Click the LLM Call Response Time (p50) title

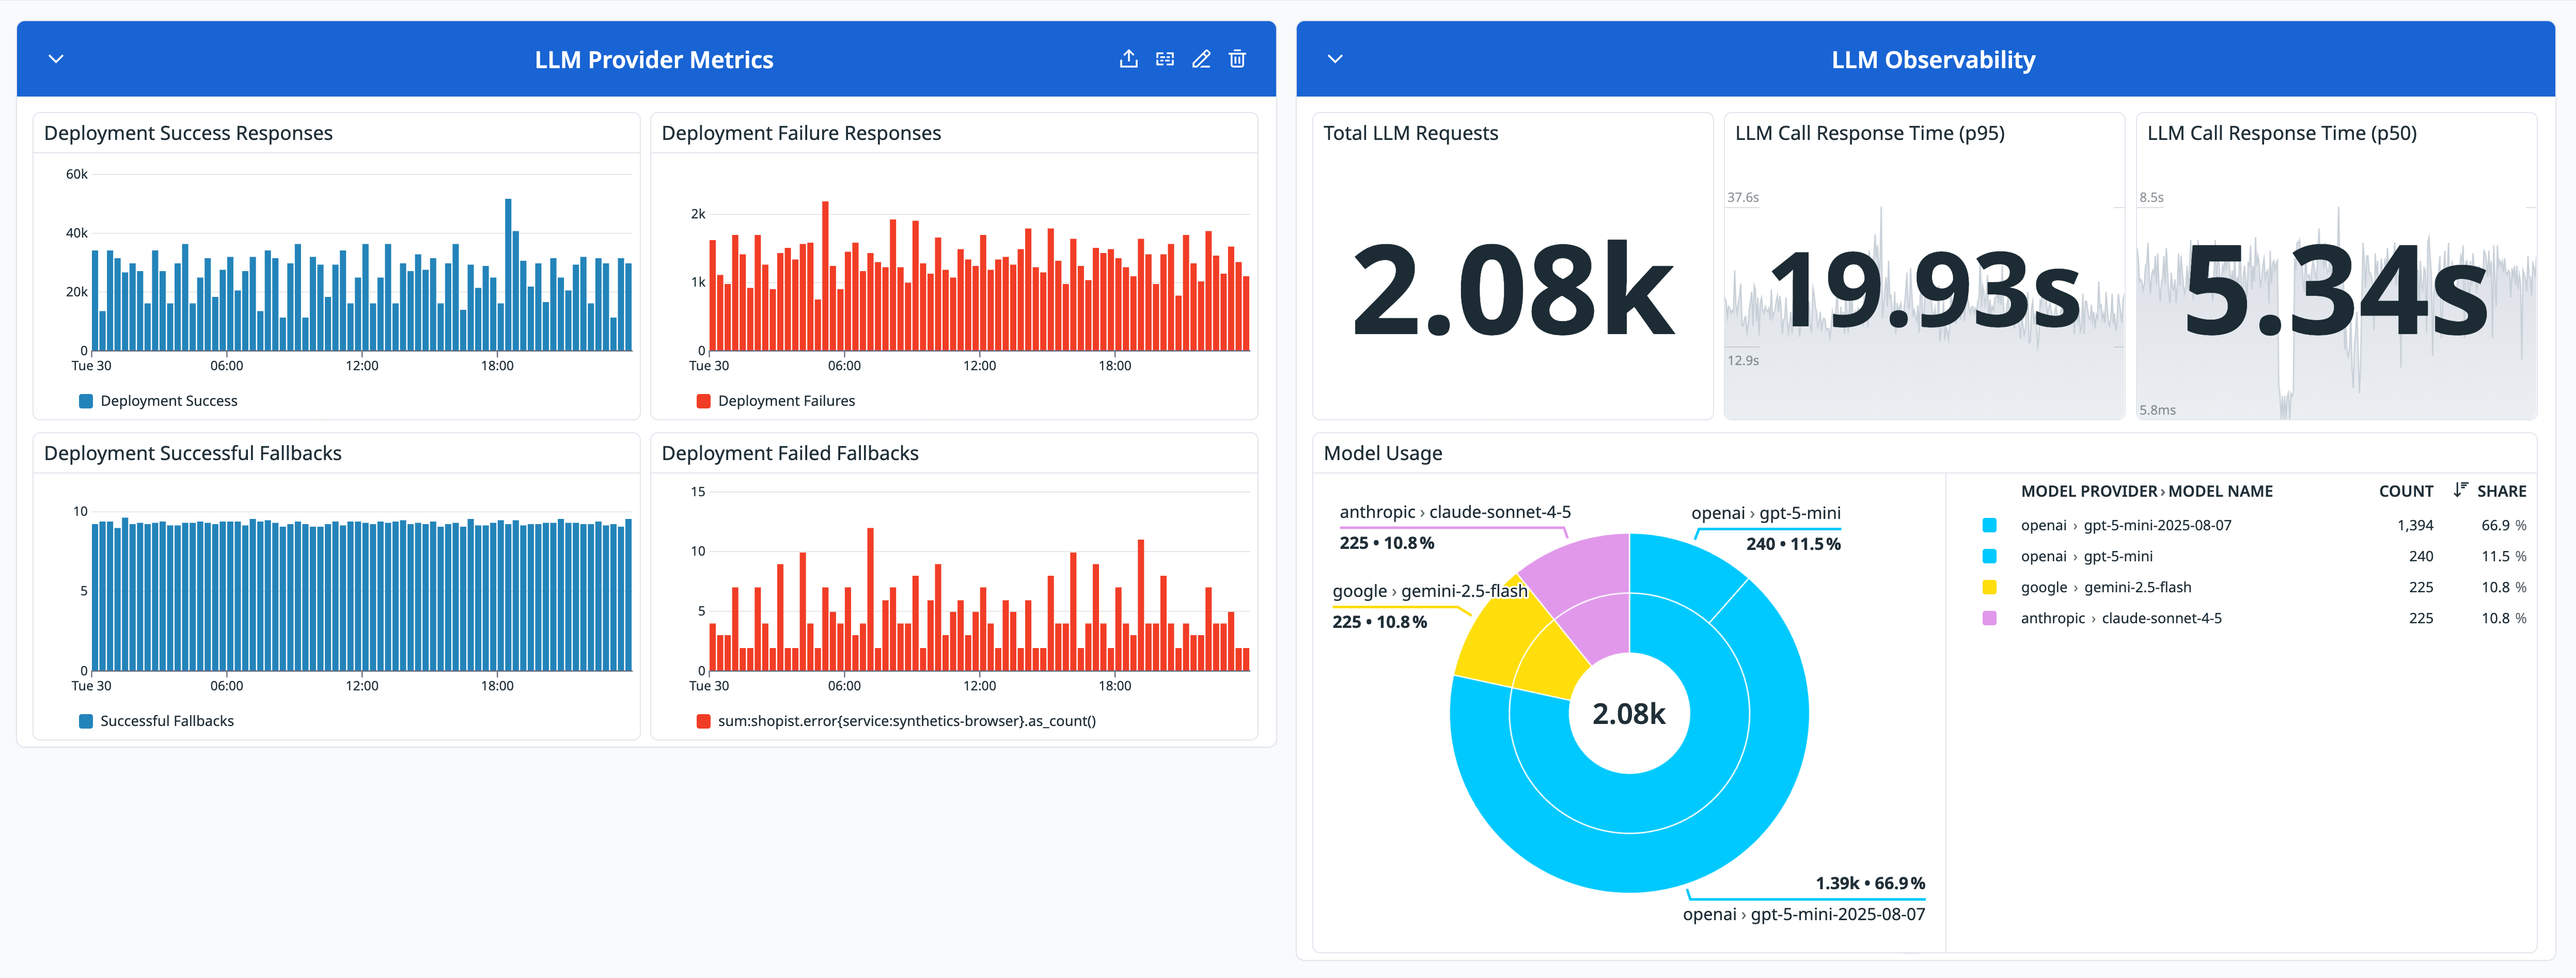[2281, 133]
